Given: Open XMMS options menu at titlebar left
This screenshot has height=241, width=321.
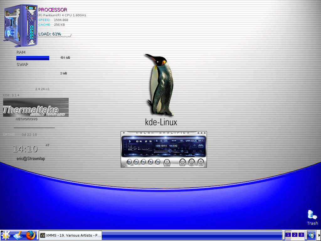Looking at the screenshot, I should [124, 133].
